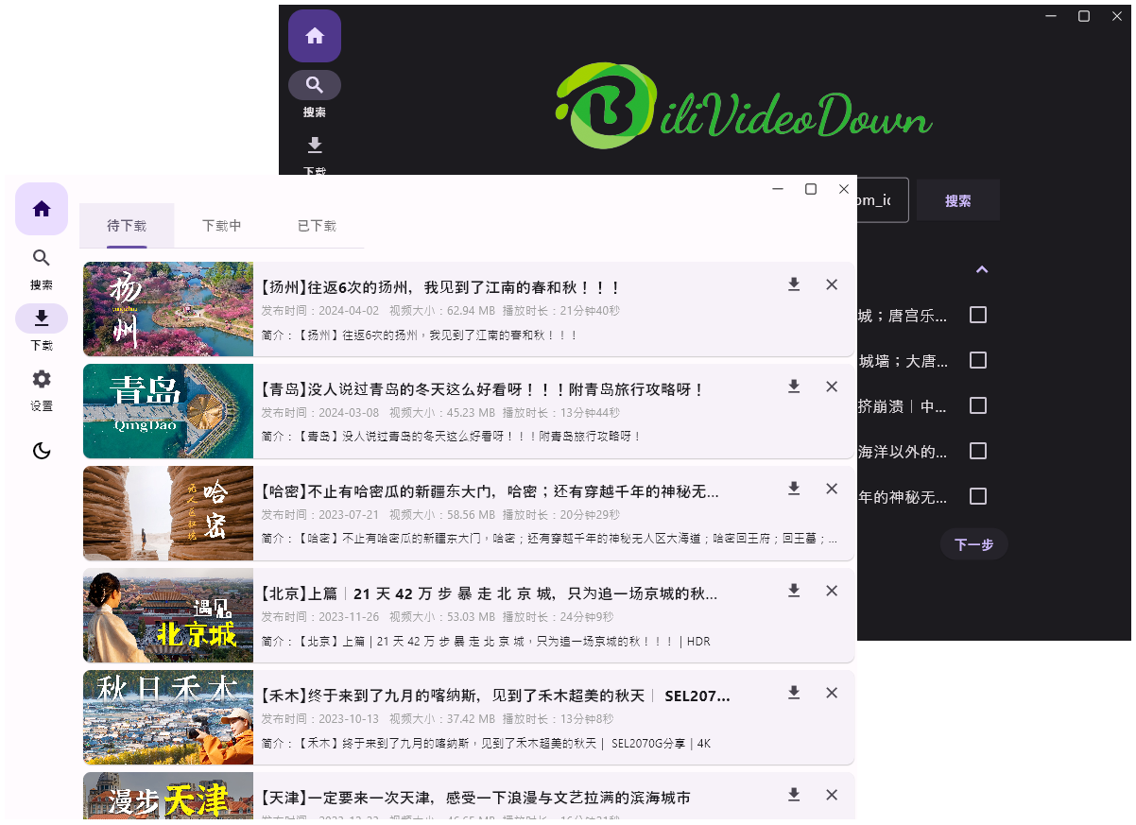
Task: Remove the 哈密 video with its X icon
Action: point(832,489)
